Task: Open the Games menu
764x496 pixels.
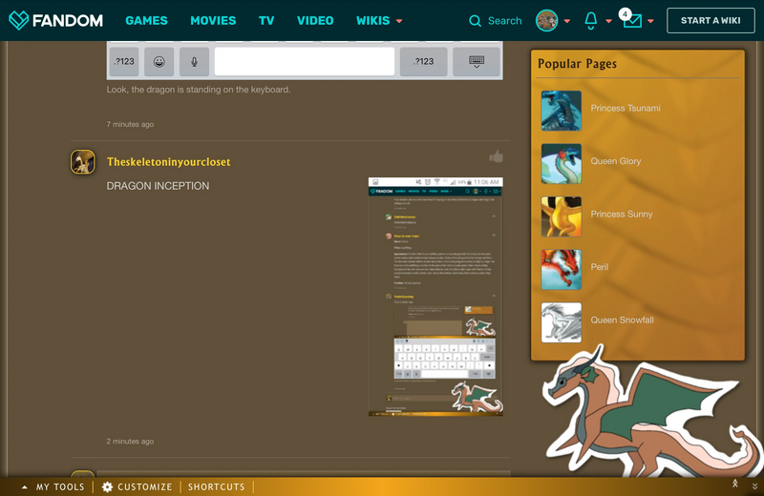Action: (x=146, y=20)
